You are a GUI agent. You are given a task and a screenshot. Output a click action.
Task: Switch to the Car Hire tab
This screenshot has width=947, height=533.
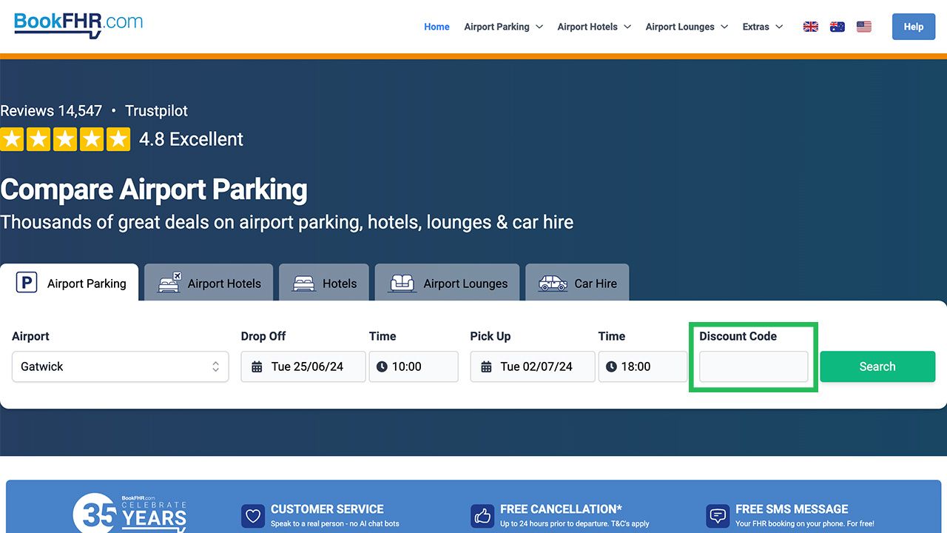[x=577, y=283]
